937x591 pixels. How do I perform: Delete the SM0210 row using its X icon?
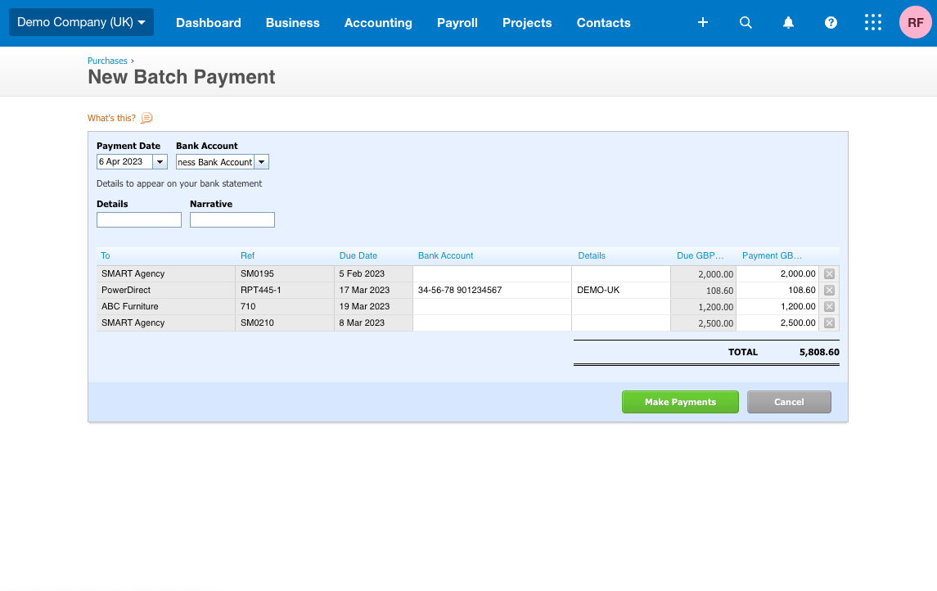(829, 323)
